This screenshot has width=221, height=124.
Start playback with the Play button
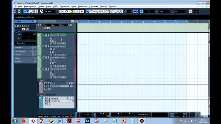(77, 11)
